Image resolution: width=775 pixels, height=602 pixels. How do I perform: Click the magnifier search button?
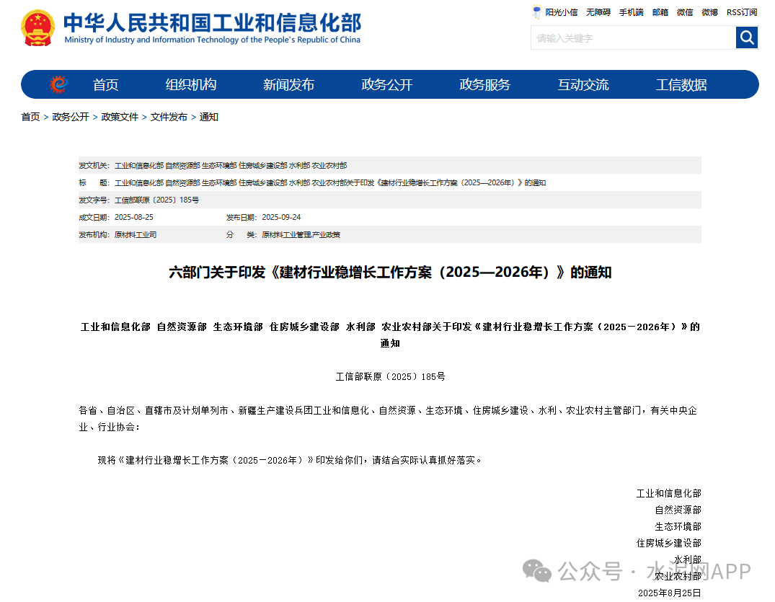pyautogui.click(x=746, y=37)
